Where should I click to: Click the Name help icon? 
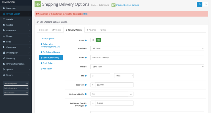(x=86, y=57)
